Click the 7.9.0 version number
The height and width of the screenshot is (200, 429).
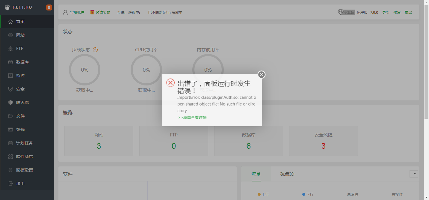[x=374, y=13]
